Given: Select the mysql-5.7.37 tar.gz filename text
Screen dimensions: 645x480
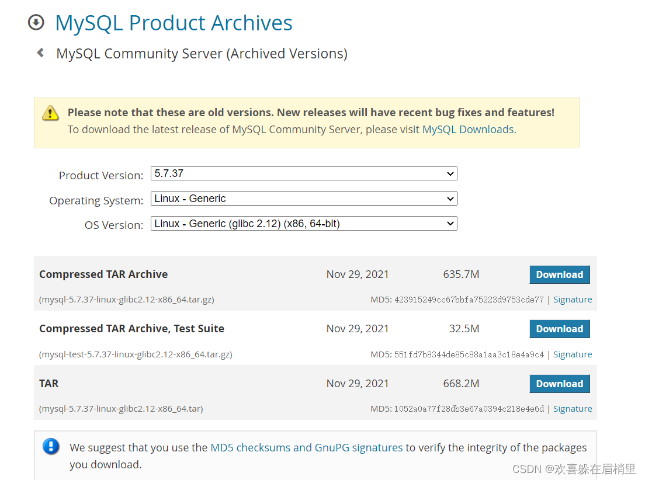Looking at the screenshot, I should (x=127, y=300).
